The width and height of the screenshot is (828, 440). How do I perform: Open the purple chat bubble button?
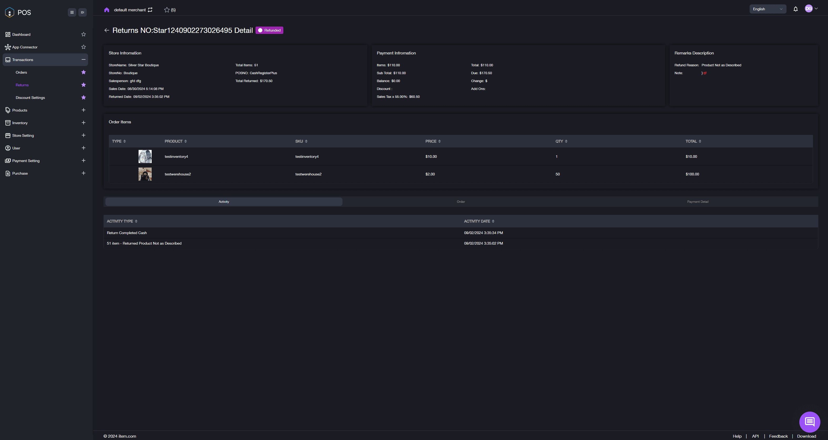[809, 422]
